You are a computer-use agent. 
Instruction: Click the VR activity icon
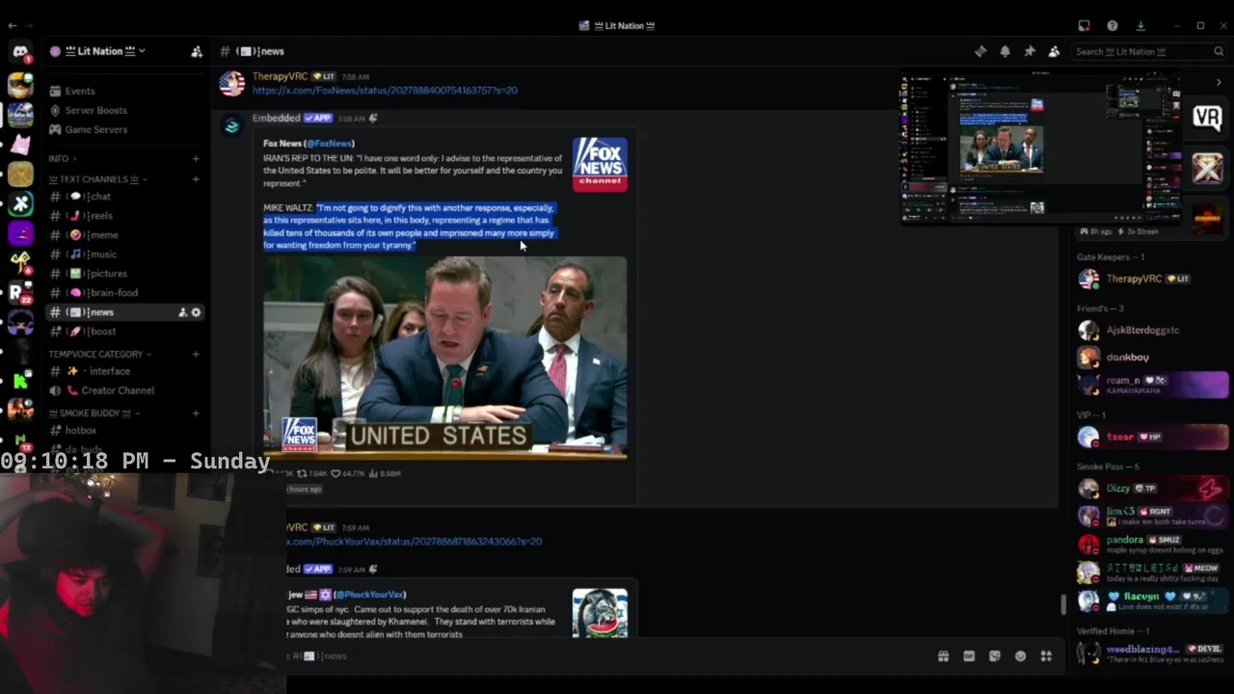[x=1207, y=118]
